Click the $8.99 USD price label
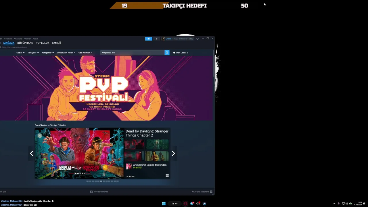368x207 pixels. (130, 177)
